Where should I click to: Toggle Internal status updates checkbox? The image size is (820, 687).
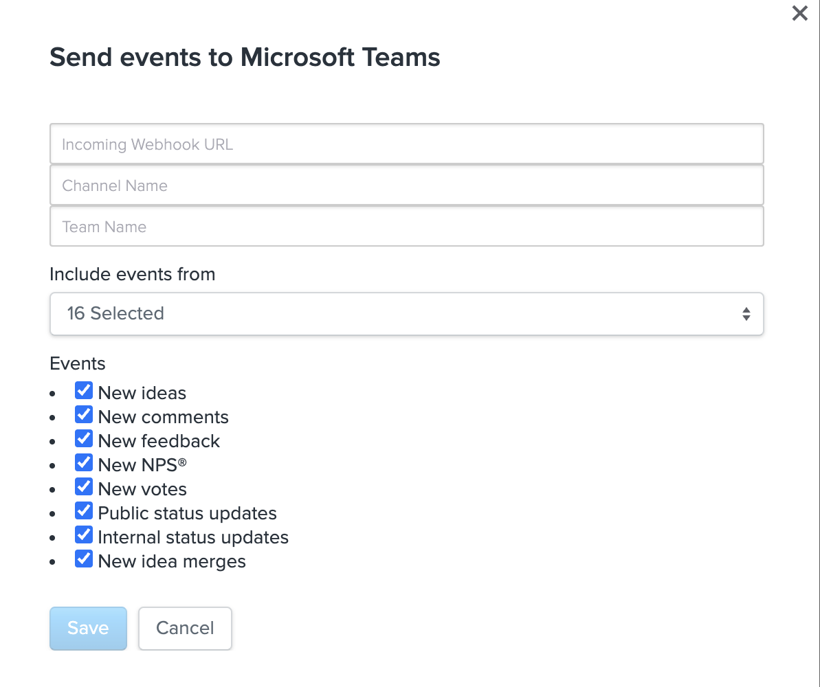click(84, 536)
